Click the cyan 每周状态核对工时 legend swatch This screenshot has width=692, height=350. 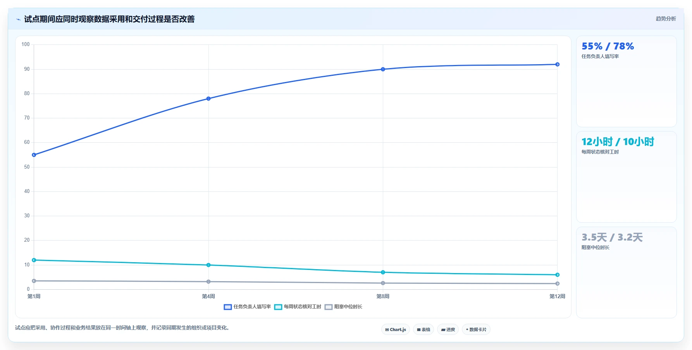[x=278, y=307]
